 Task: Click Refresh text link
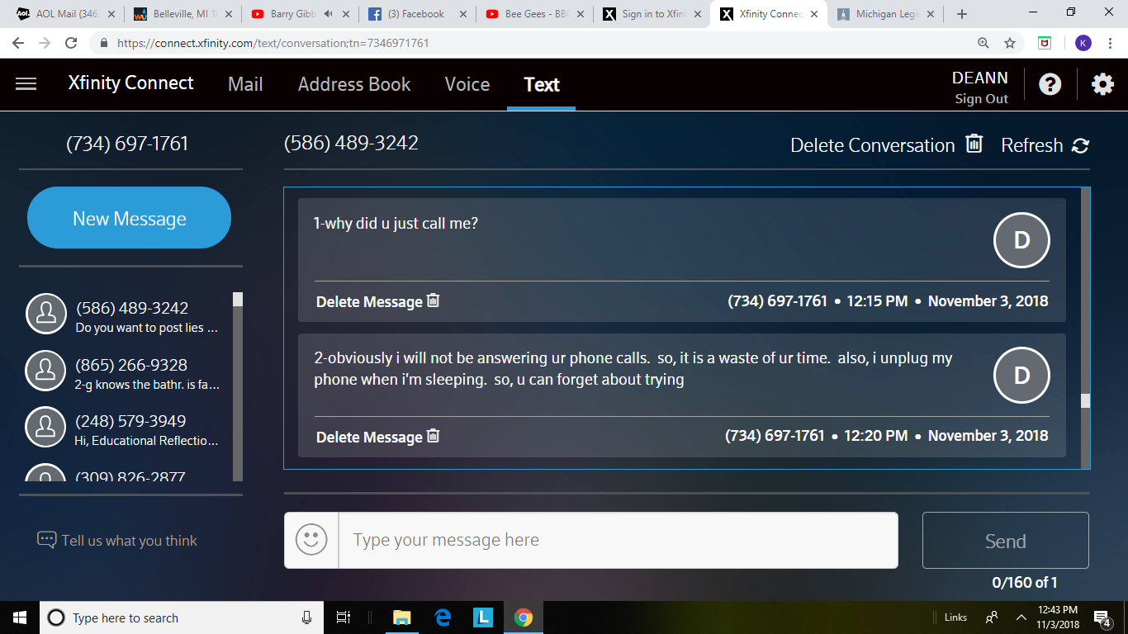(1031, 145)
